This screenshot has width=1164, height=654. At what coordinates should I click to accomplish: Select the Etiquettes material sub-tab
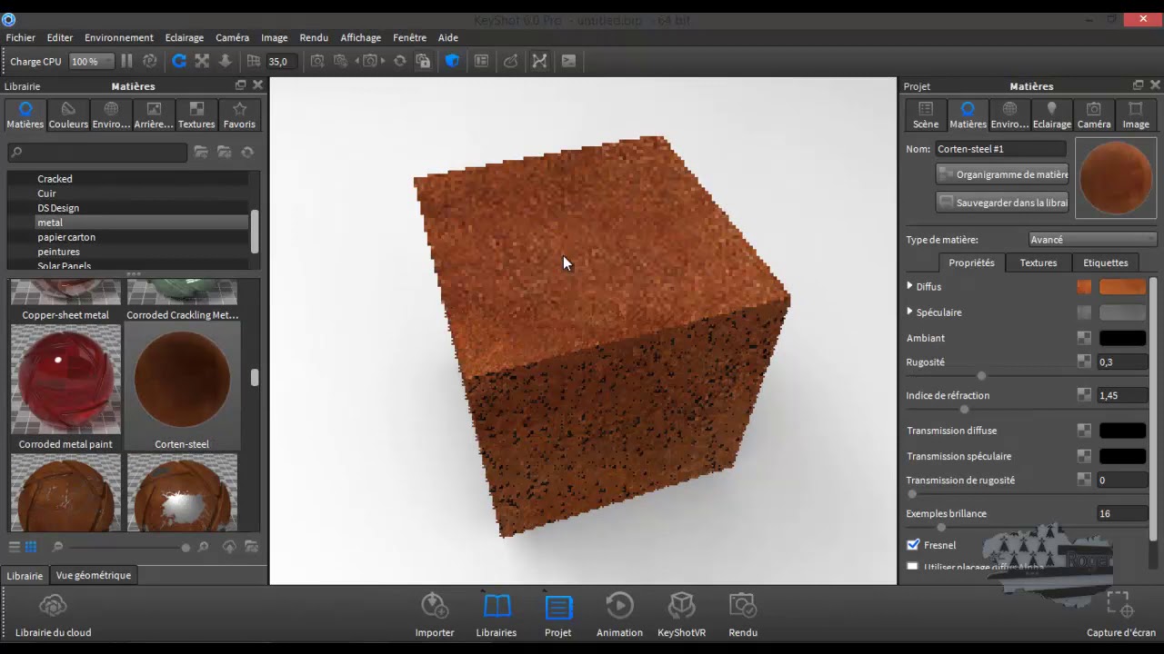[x=1106, y=263]
